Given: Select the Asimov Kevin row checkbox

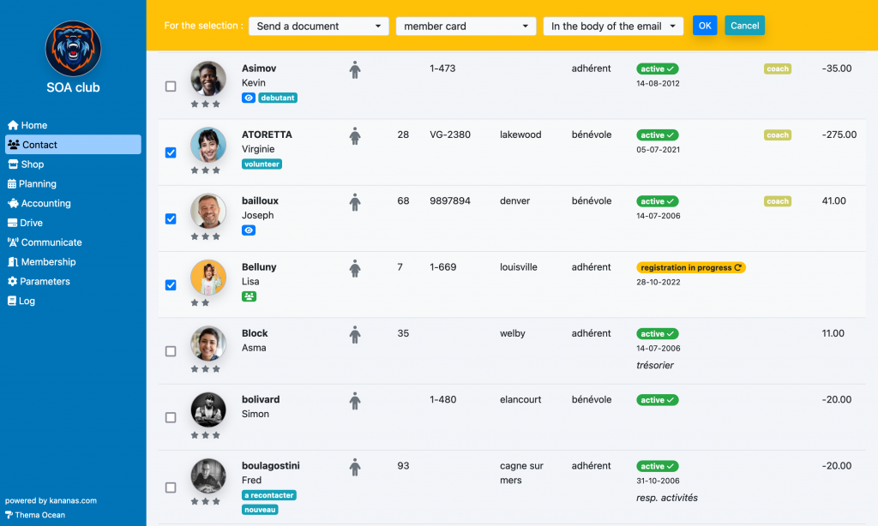Looking at the screenshot, I should [171, 87].
